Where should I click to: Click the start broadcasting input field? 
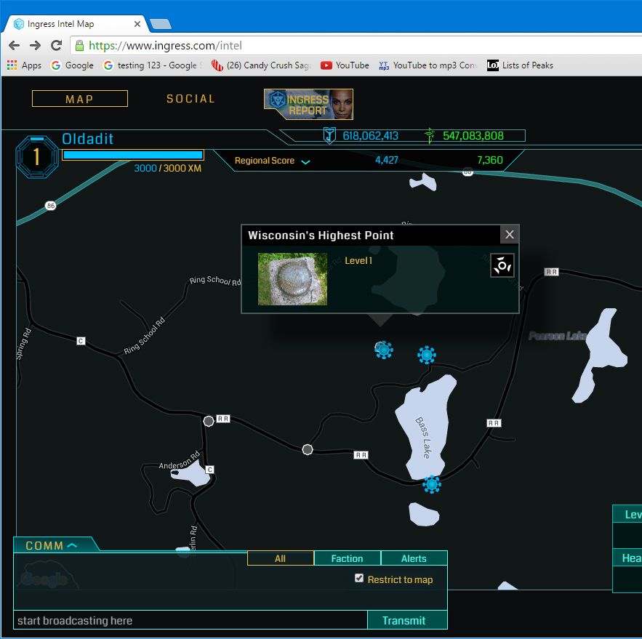(189, 621)
